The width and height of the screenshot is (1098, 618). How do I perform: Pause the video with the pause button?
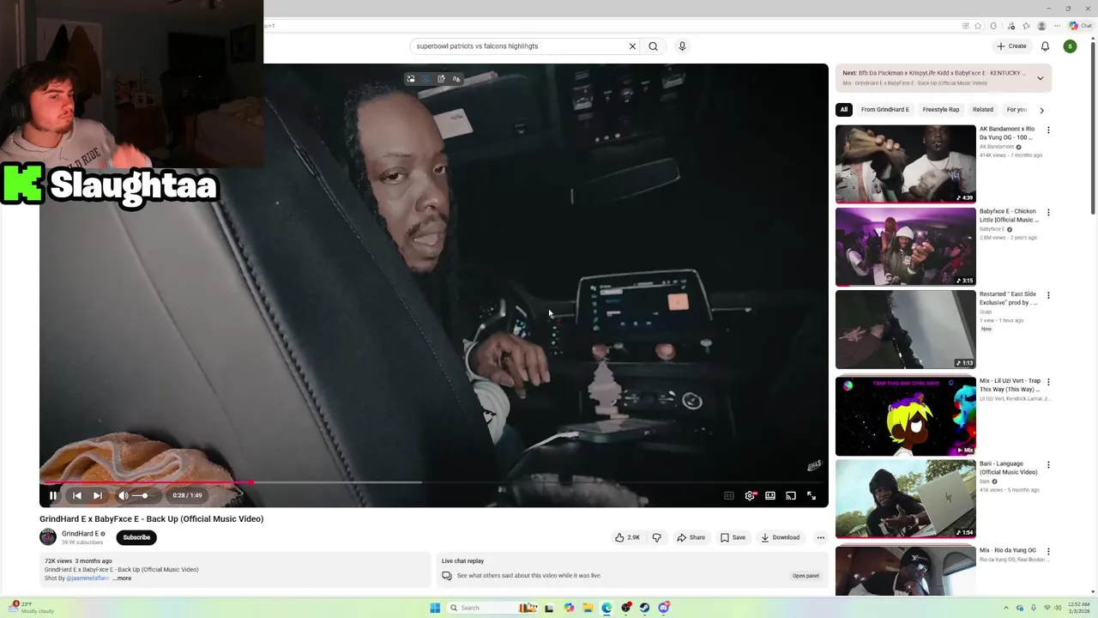(53, 495)
